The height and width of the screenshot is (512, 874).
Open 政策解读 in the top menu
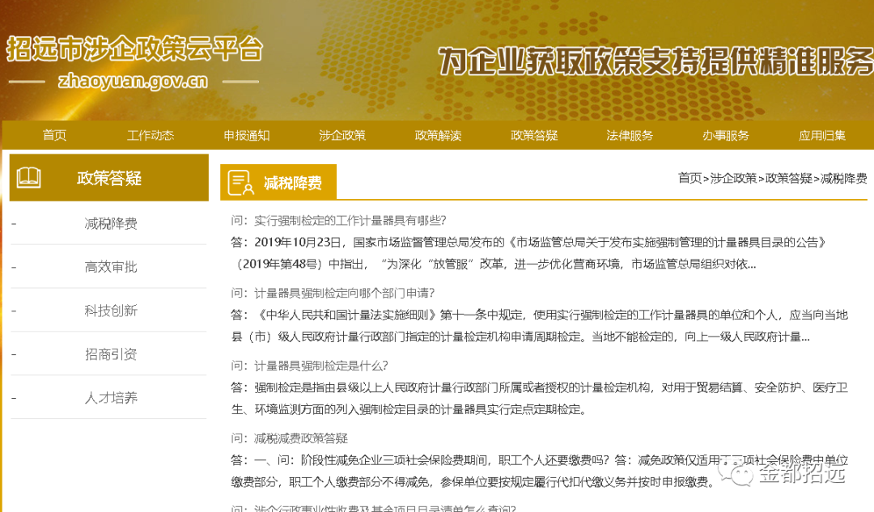[x=439, y=135]
